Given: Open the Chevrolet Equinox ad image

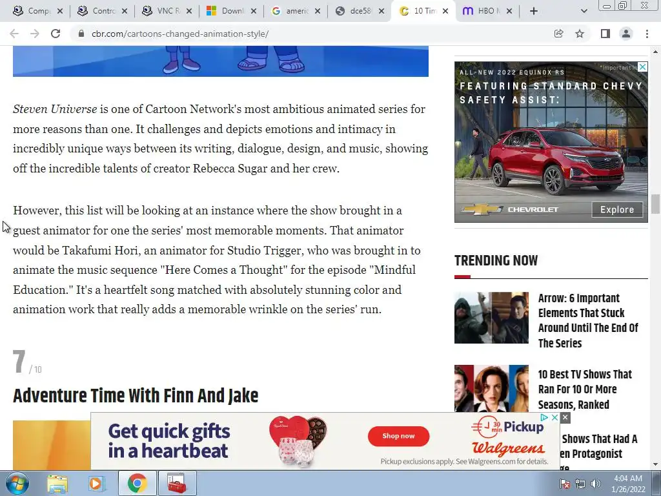Looking at the screenshot, I should click(x=551, y=142).
